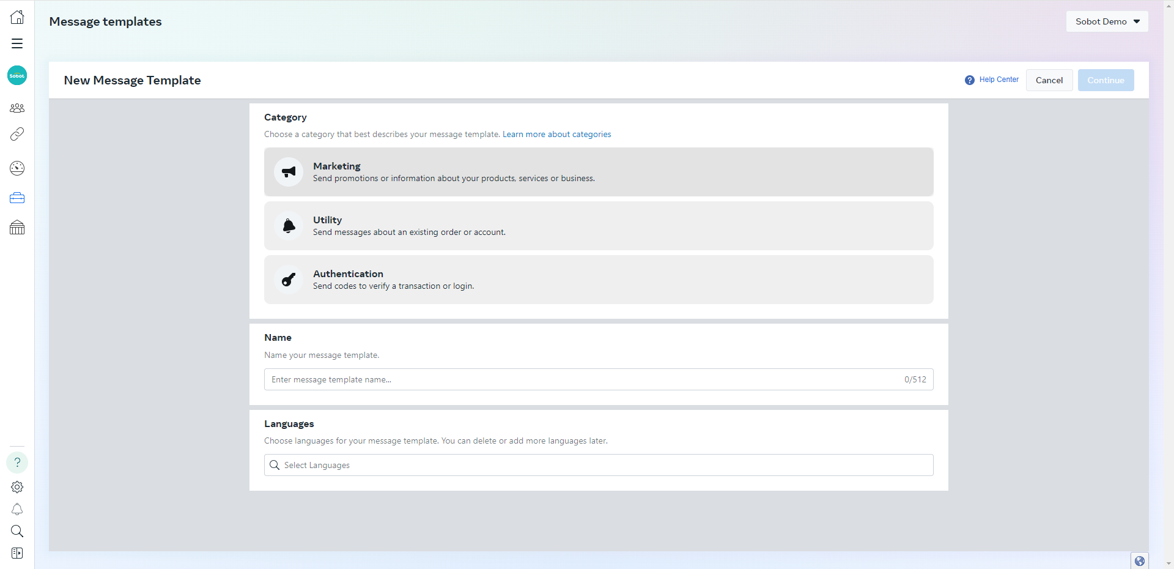Click the Message templates page title

106,21
